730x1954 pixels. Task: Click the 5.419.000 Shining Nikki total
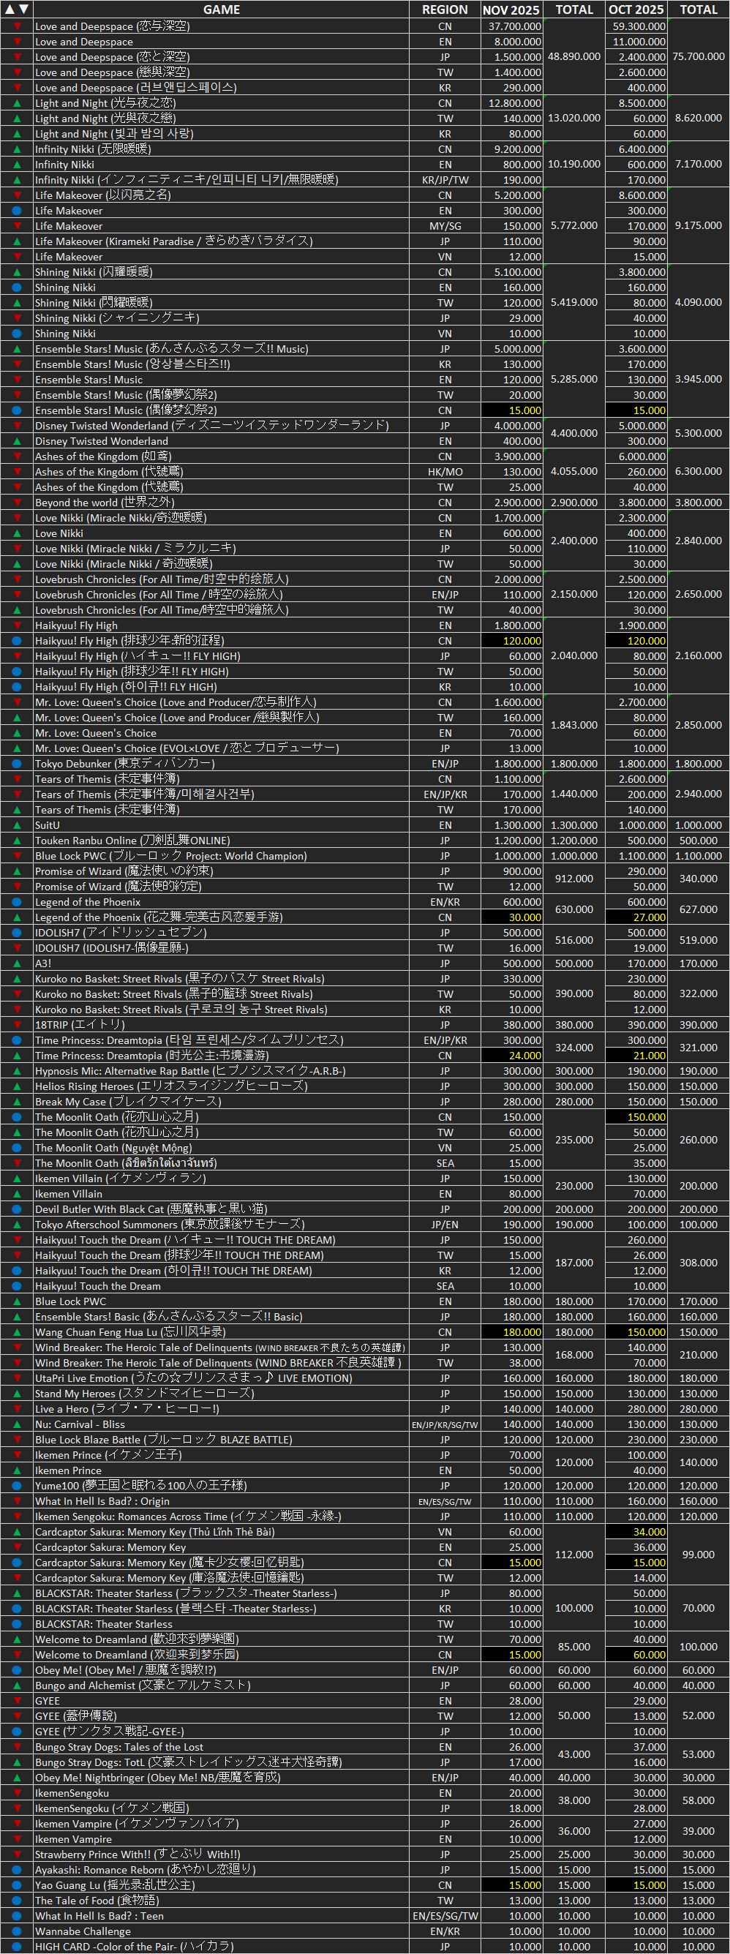(574, 303)
